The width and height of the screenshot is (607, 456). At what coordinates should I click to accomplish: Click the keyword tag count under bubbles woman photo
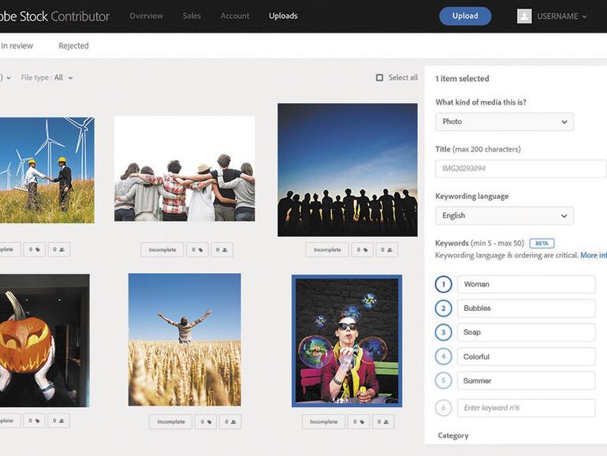pyautogui.click(x=359, y=421)
